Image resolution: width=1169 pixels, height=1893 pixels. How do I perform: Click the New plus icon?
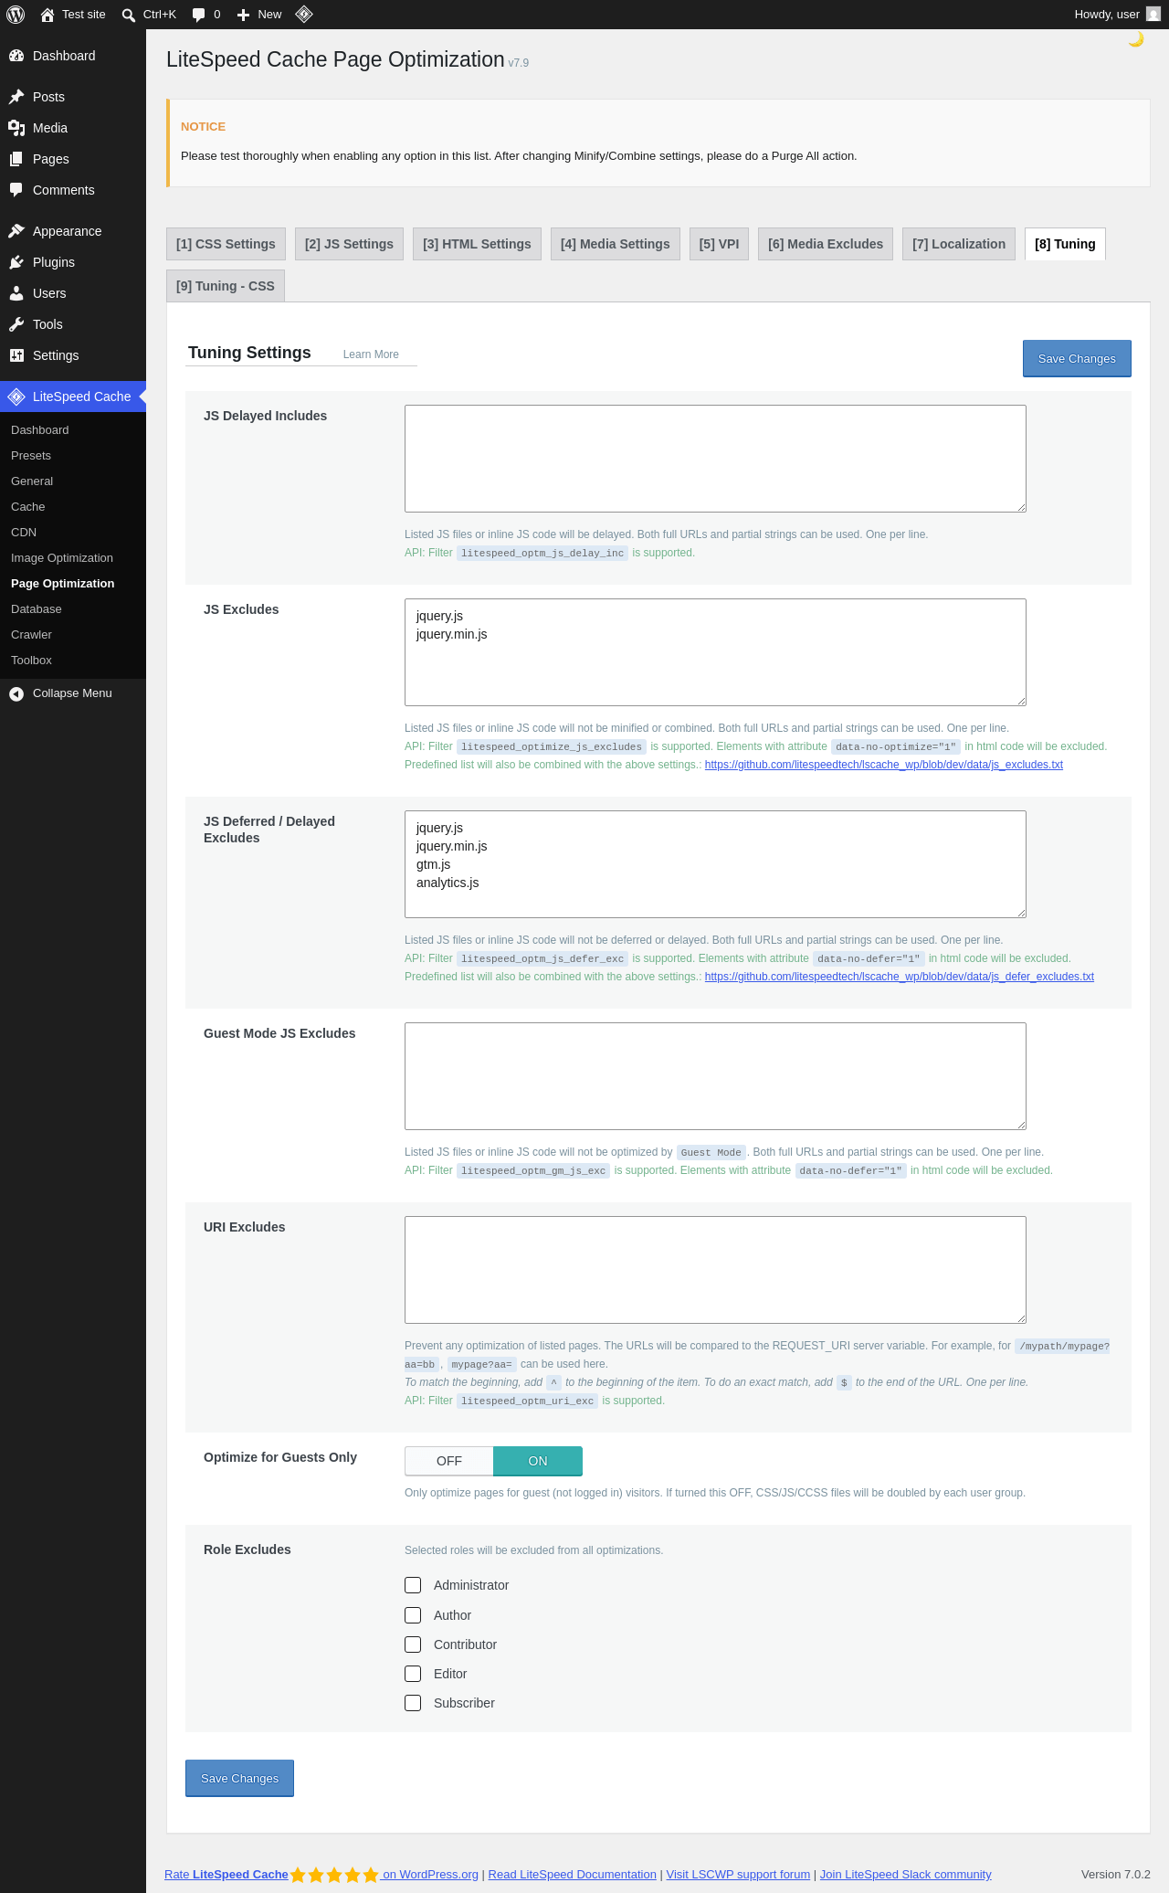[x=243, y=15]
